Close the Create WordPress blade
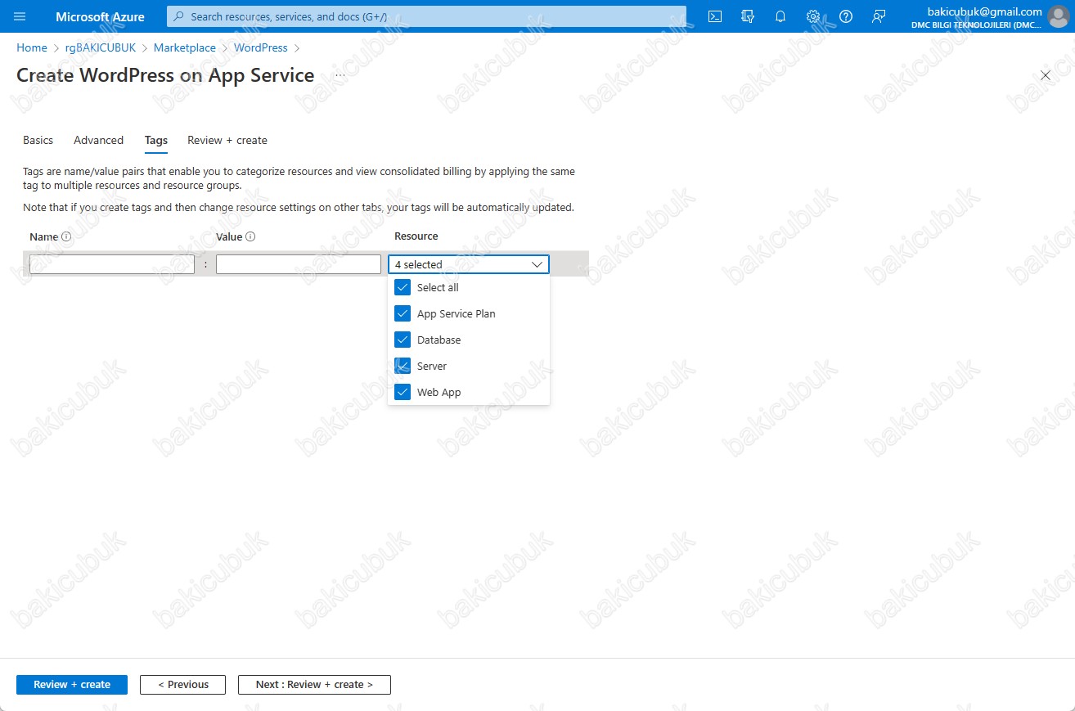The height and width of the screenshot is (711, 1075). (1045, 75)
